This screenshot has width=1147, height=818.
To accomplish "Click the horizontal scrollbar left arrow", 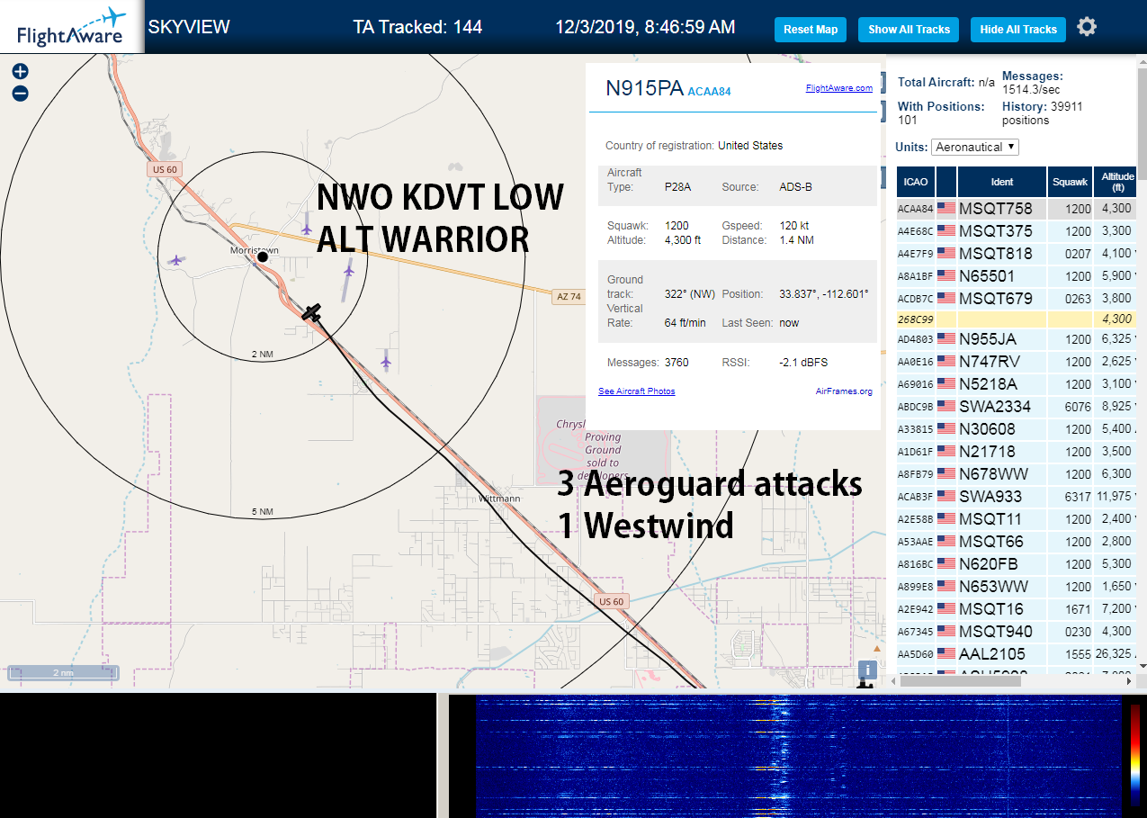I will (892, 681).
